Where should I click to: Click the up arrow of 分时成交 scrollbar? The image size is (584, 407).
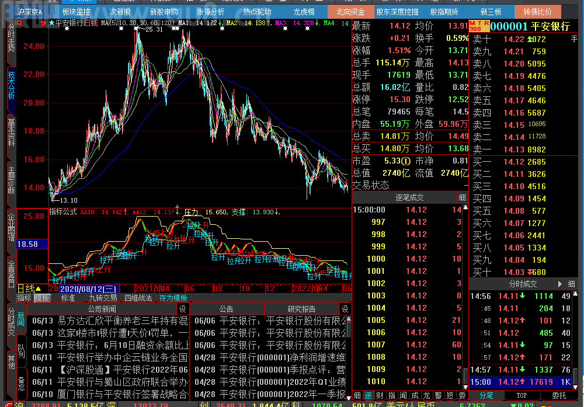[x=575, y=294]
